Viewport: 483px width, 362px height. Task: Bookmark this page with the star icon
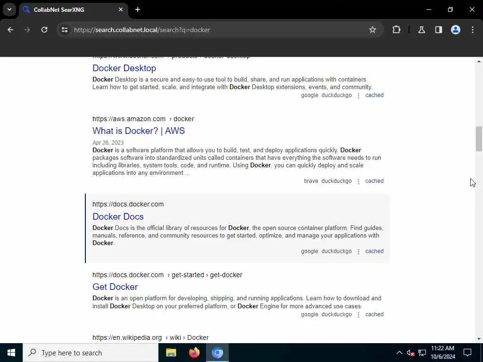[x=373, y=30]
